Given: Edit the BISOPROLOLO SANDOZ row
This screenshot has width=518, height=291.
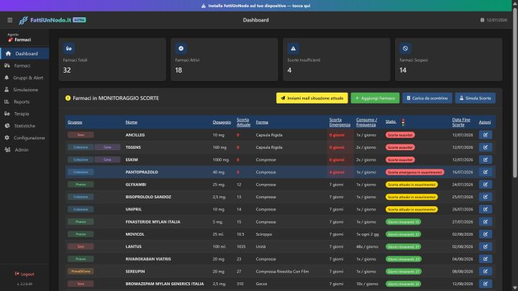Looking at the screenshot, I should coord(486,197).
